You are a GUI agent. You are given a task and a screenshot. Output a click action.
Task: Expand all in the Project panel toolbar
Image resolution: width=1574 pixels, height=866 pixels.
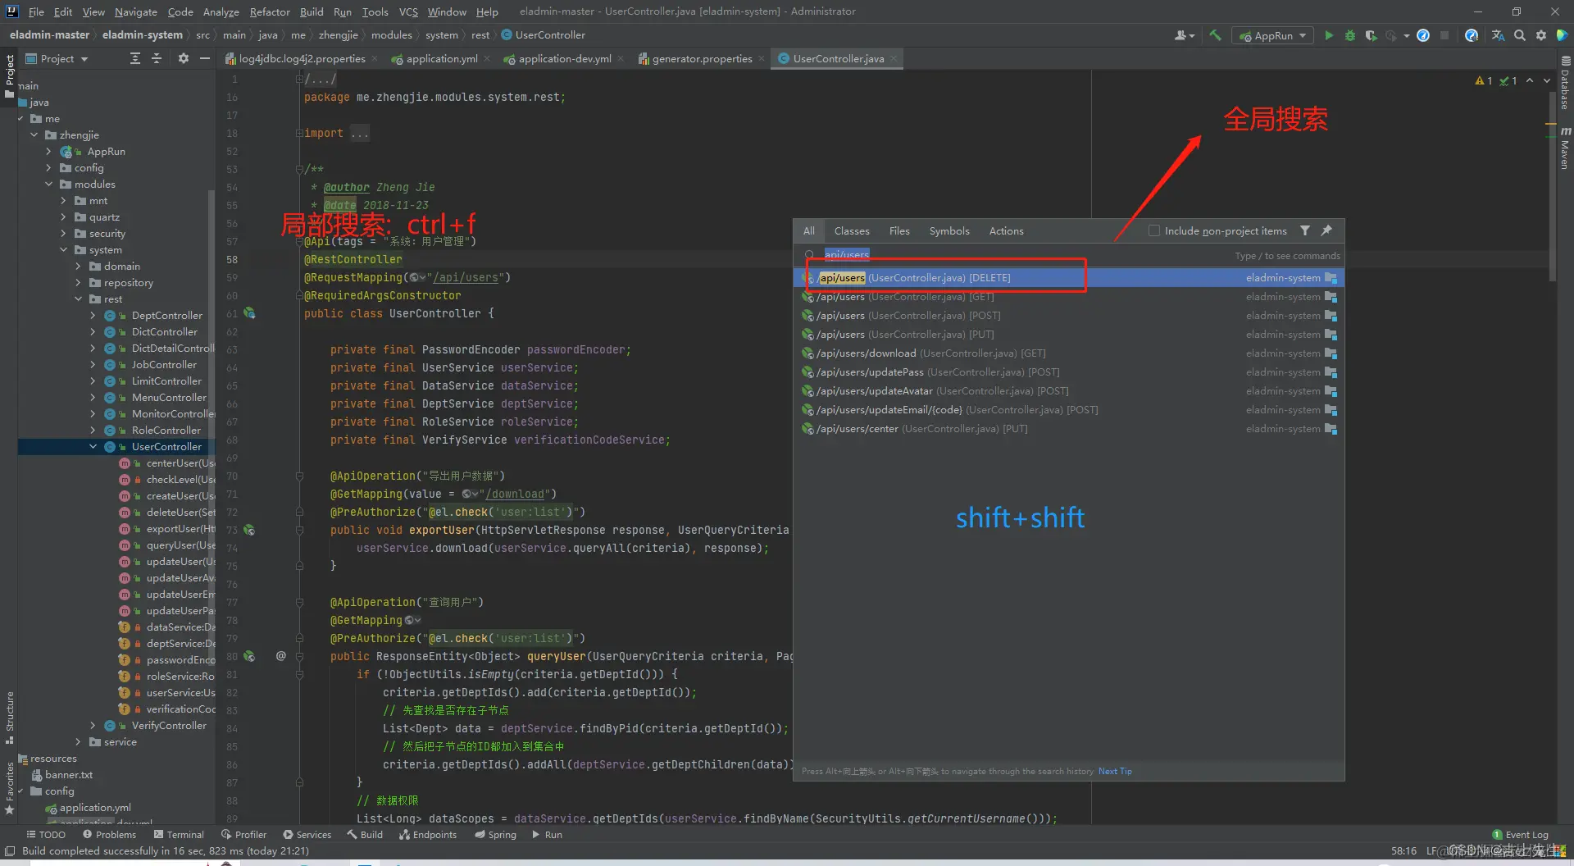coord(135,58)
